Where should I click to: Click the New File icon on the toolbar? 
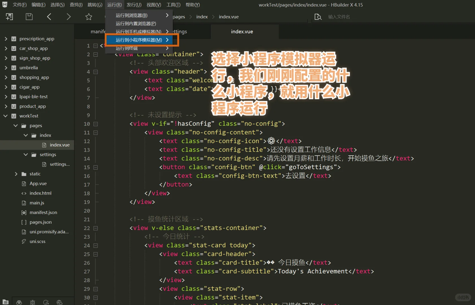coord(9,16)
